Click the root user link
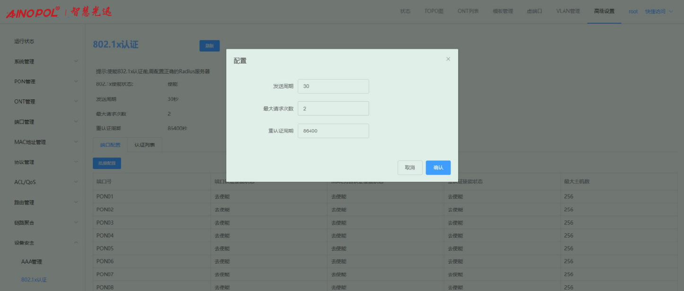The image size is (684, 291). point(633,11)
